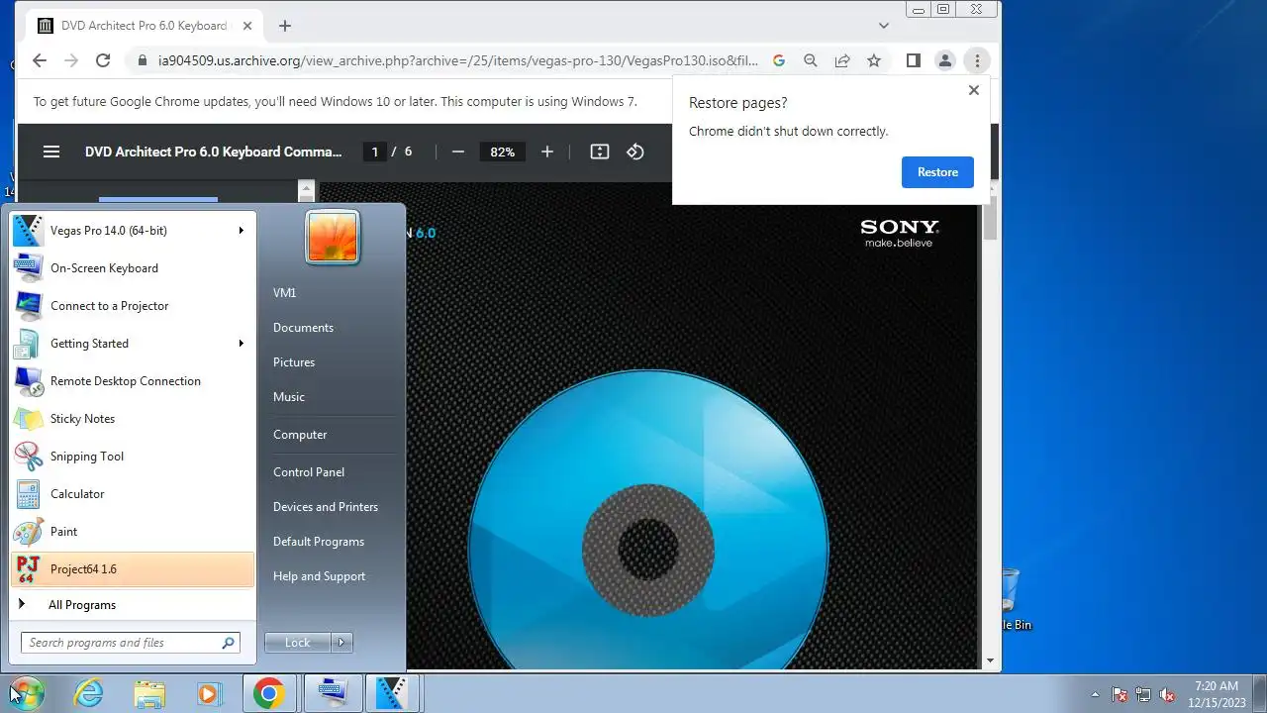This screenshot has width=1267, height=713.
Task: Zoom out the PDF with minus icon
Action: point(457,152)
